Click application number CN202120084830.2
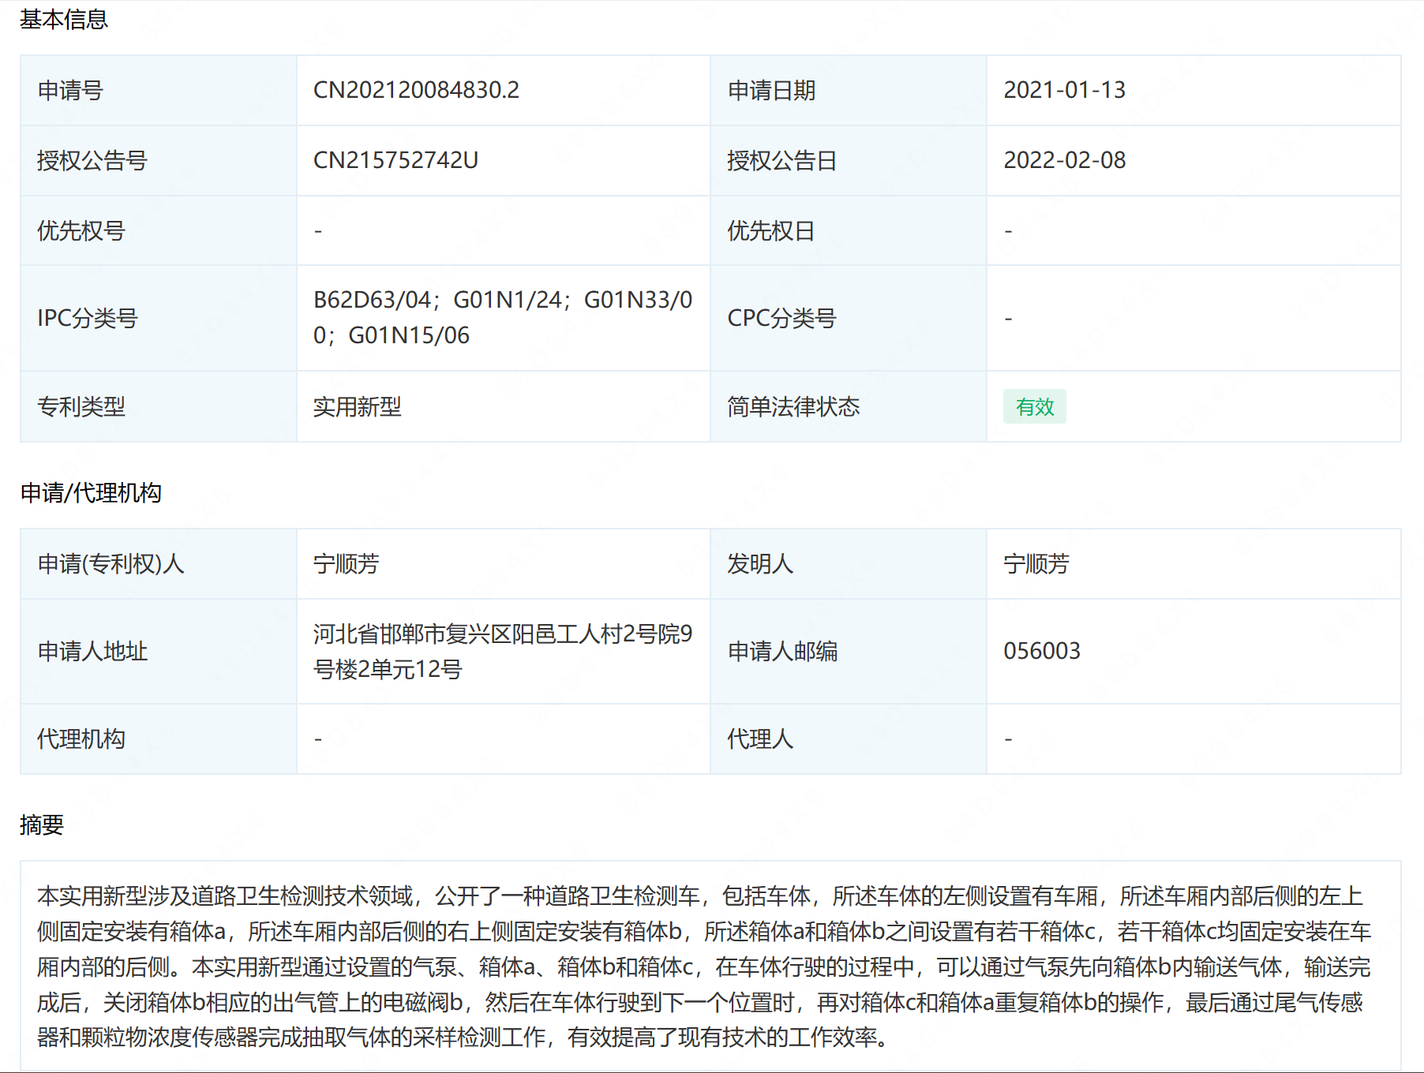 click(416, 90)
